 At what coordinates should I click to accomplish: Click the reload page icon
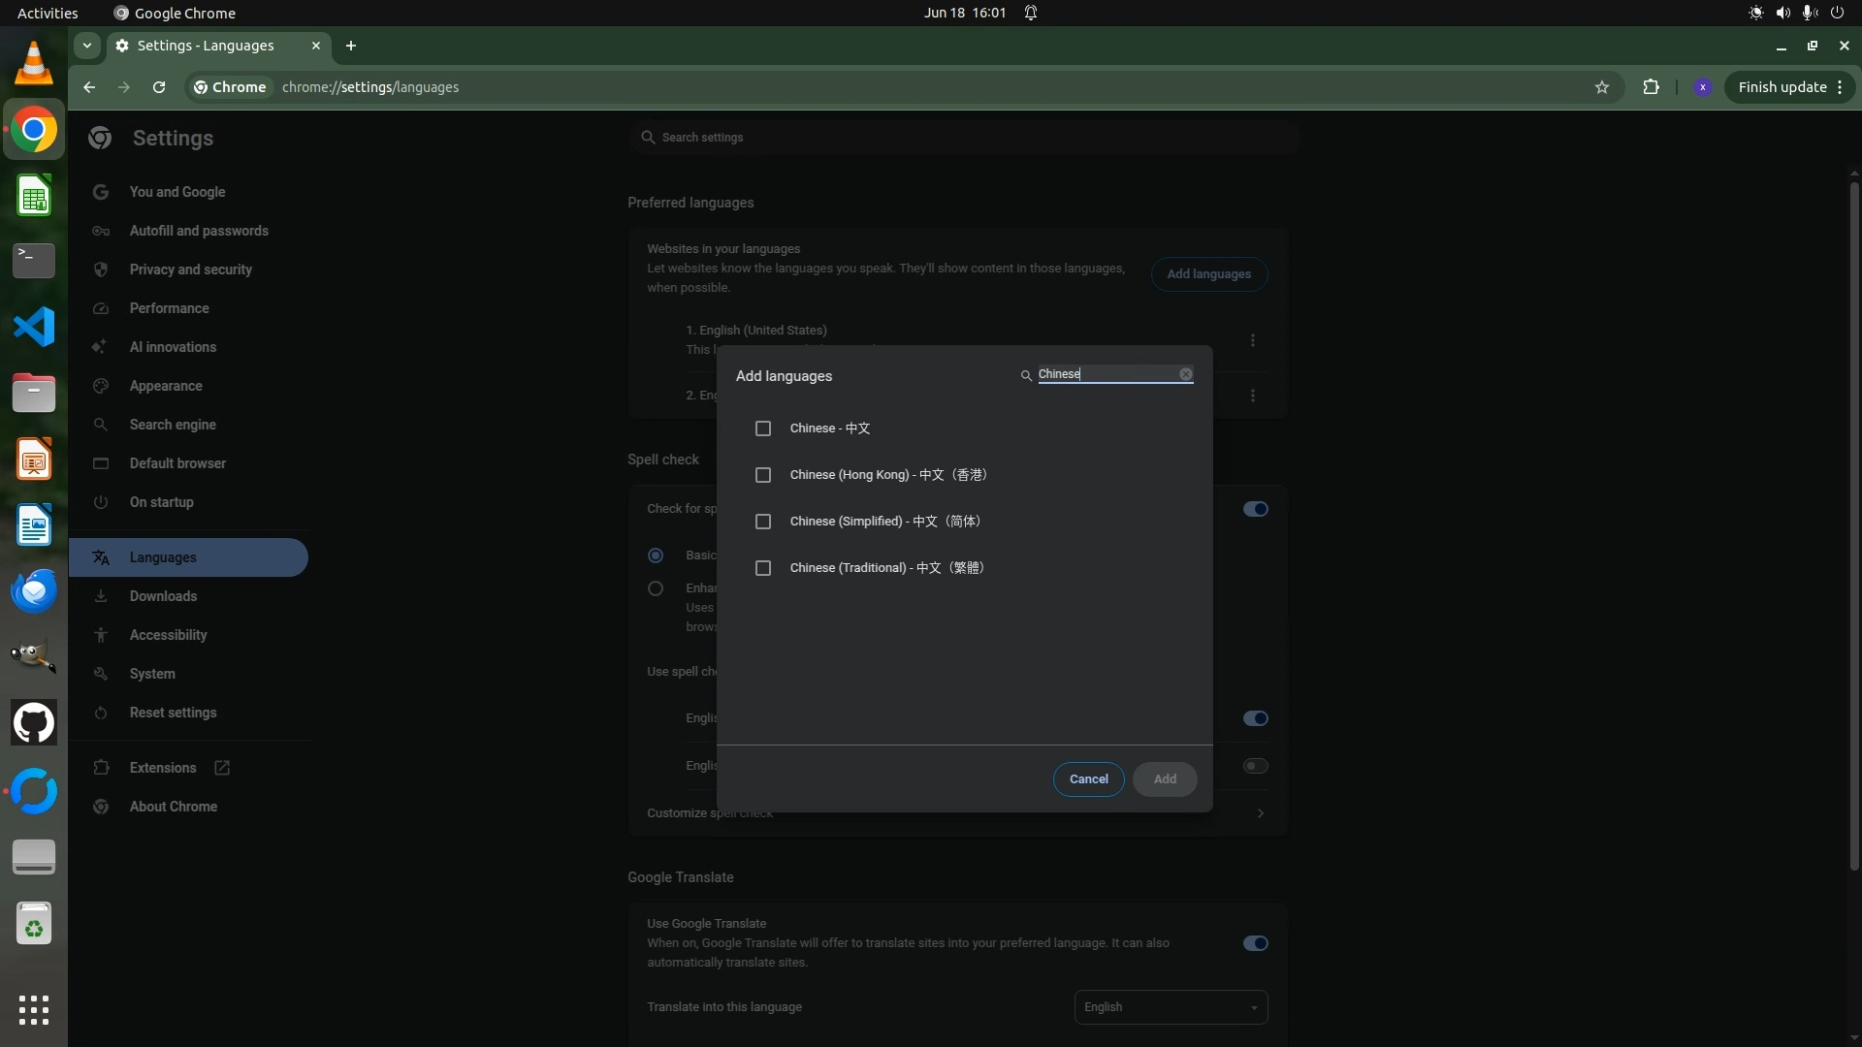point(159,87)
